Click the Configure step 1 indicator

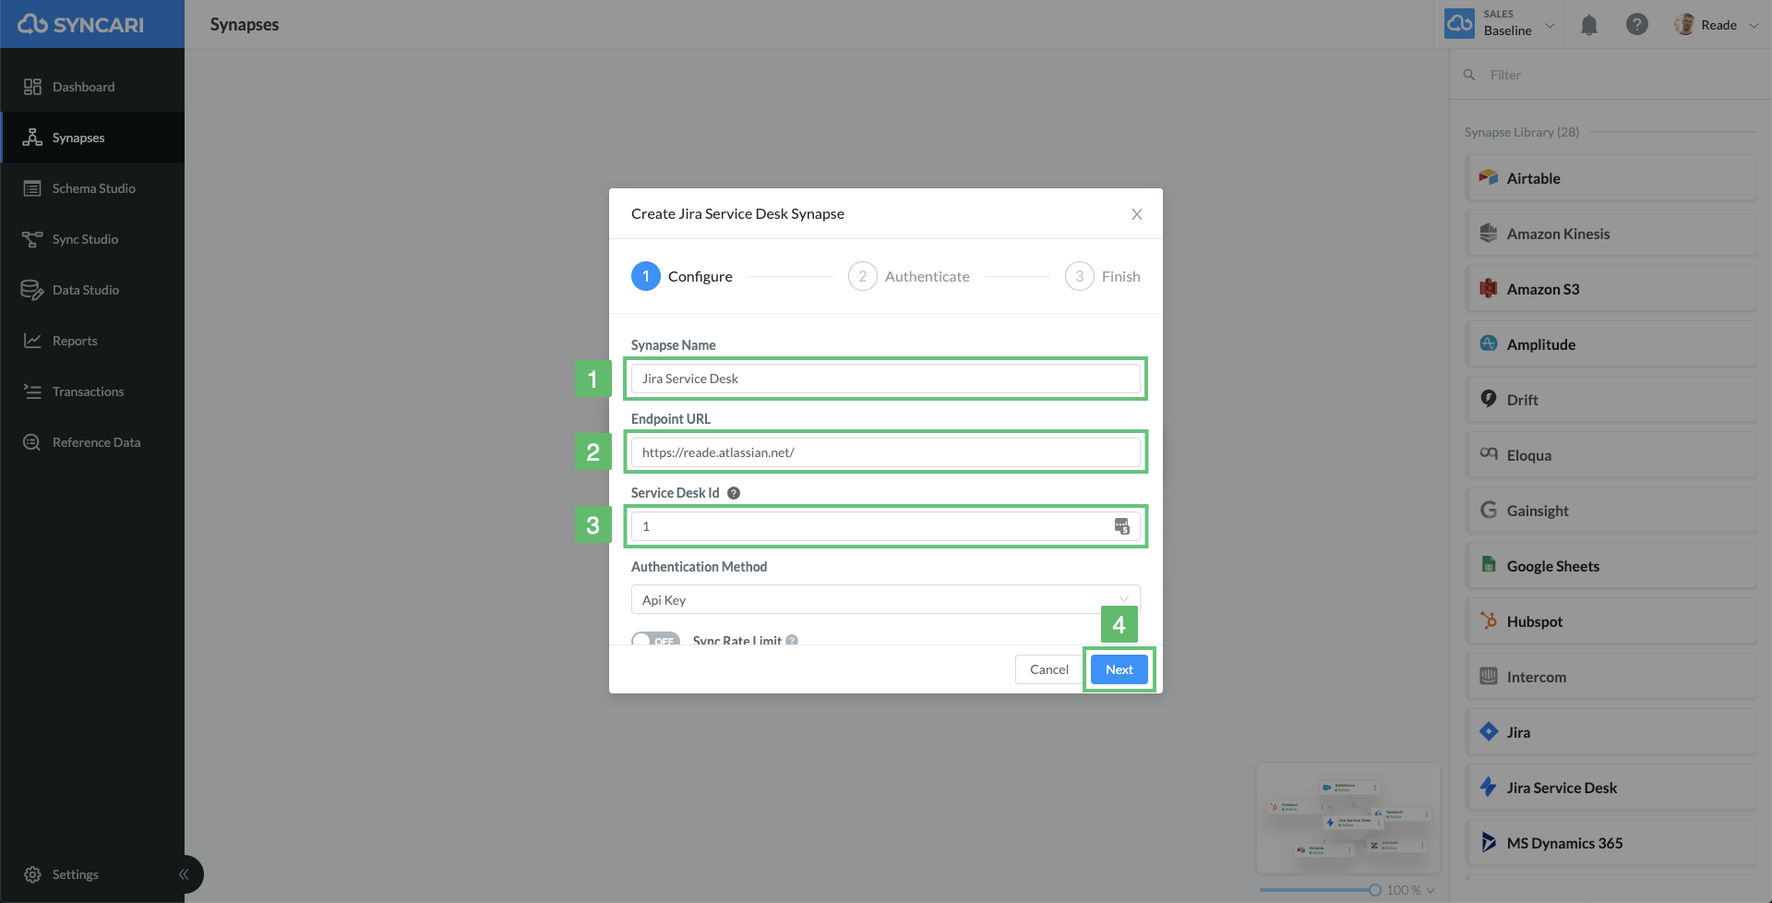point(646,276)
